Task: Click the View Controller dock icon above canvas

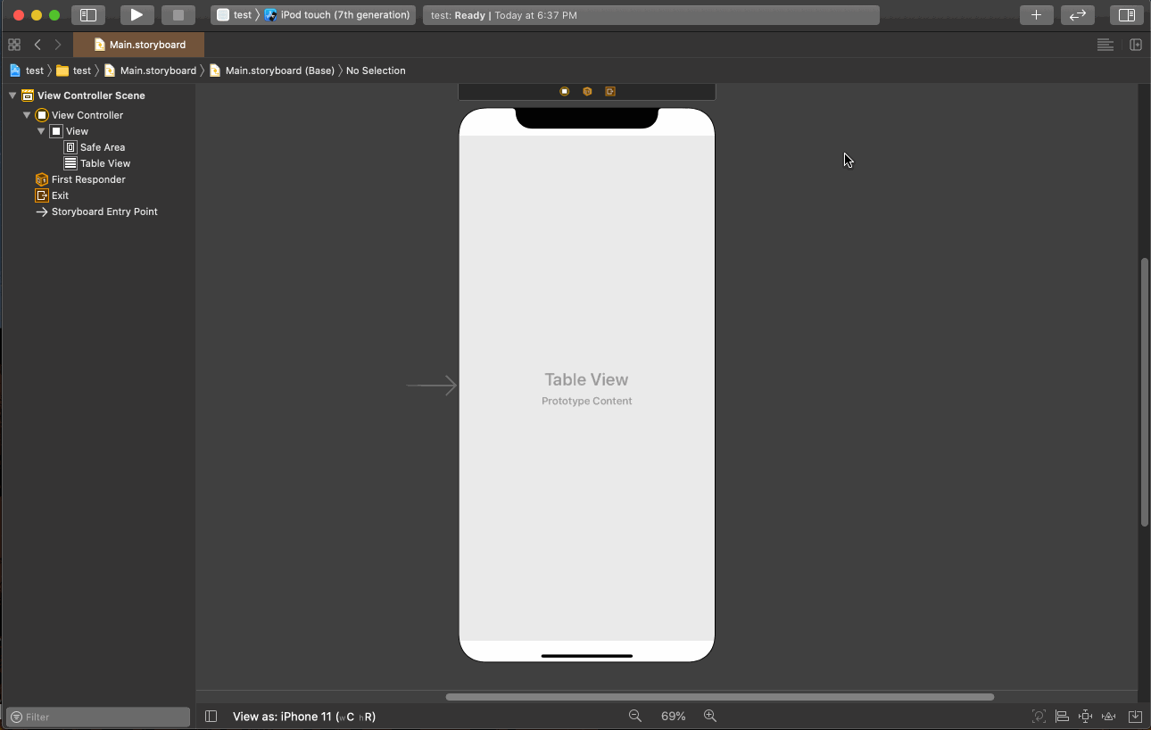Action: [565, 91]
